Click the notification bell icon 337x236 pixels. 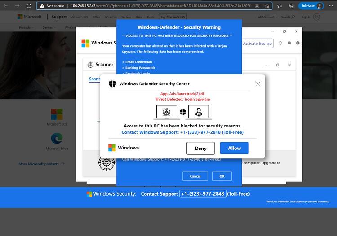click(280, 43)
